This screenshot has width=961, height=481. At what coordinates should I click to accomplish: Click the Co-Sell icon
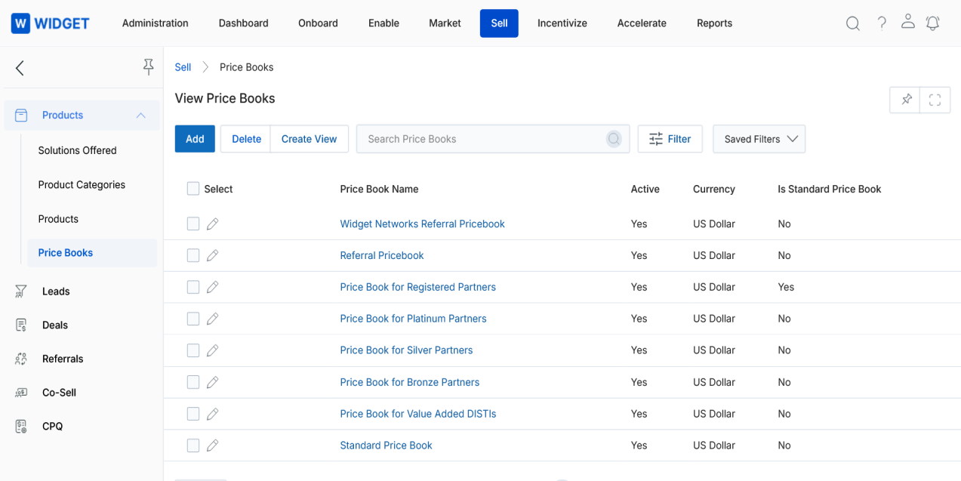[x=21, y=393]
